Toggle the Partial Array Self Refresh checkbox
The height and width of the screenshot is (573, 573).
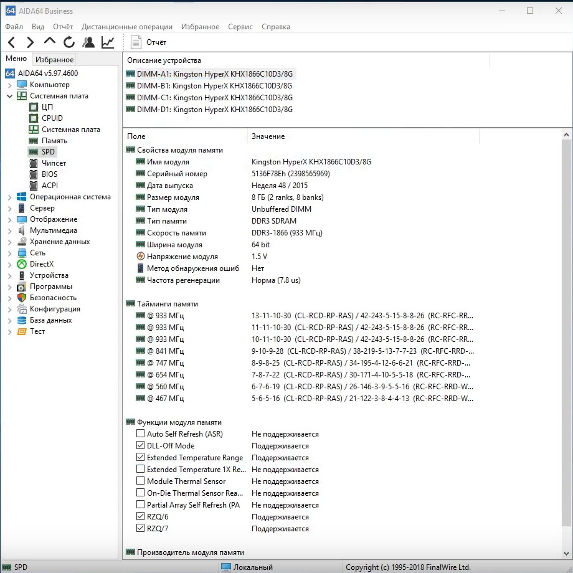140,504
